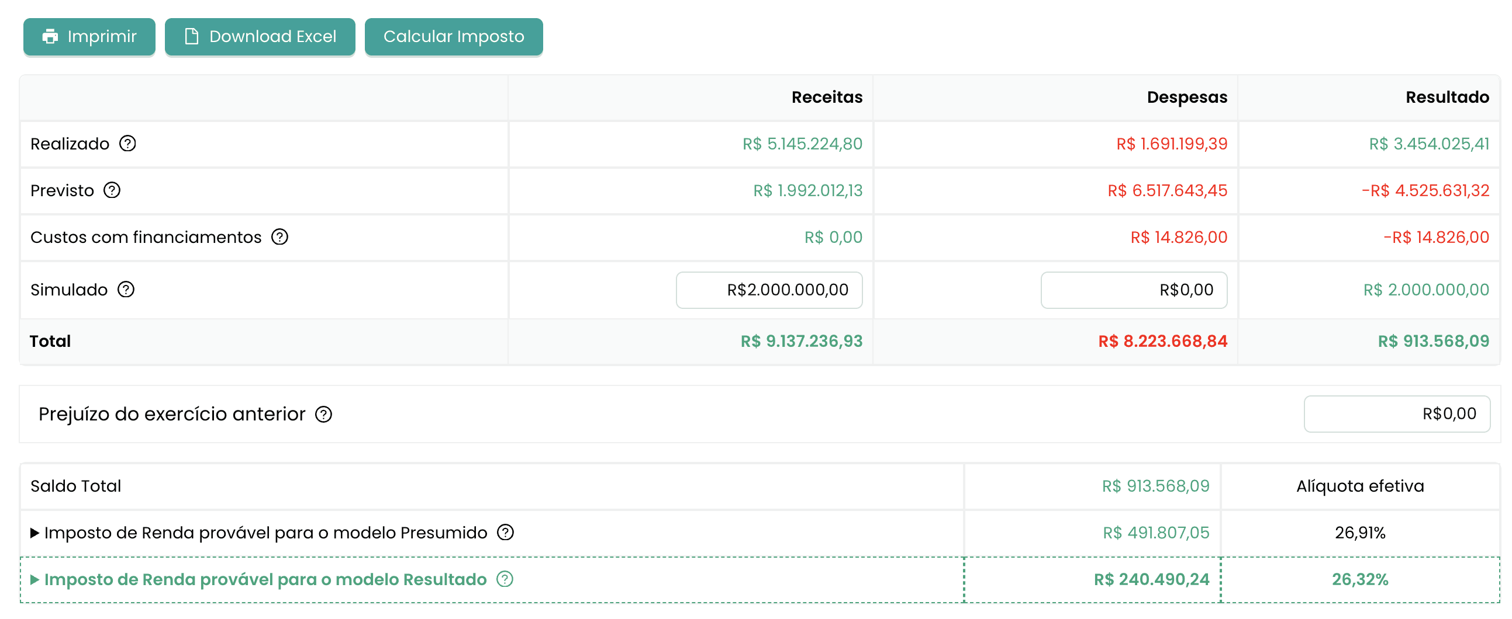The height and width of the screenshot is (619, 1512).
Task: Click the Resultado column header
Action: click(x=1447, y=98)
